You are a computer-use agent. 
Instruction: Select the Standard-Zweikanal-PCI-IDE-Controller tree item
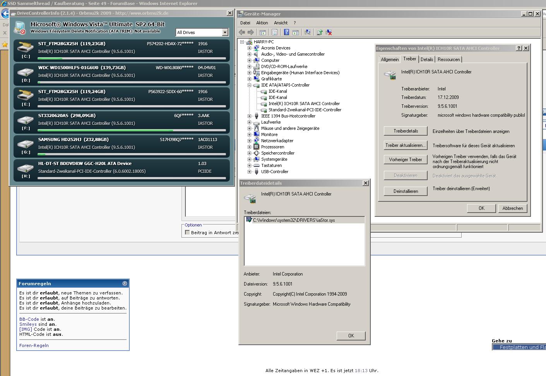tap(305, 110)
